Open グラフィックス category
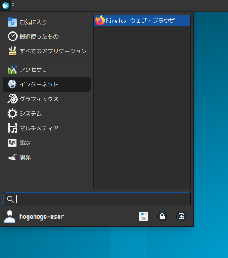This screenshot has width=228, height=258. click(47, 99)
